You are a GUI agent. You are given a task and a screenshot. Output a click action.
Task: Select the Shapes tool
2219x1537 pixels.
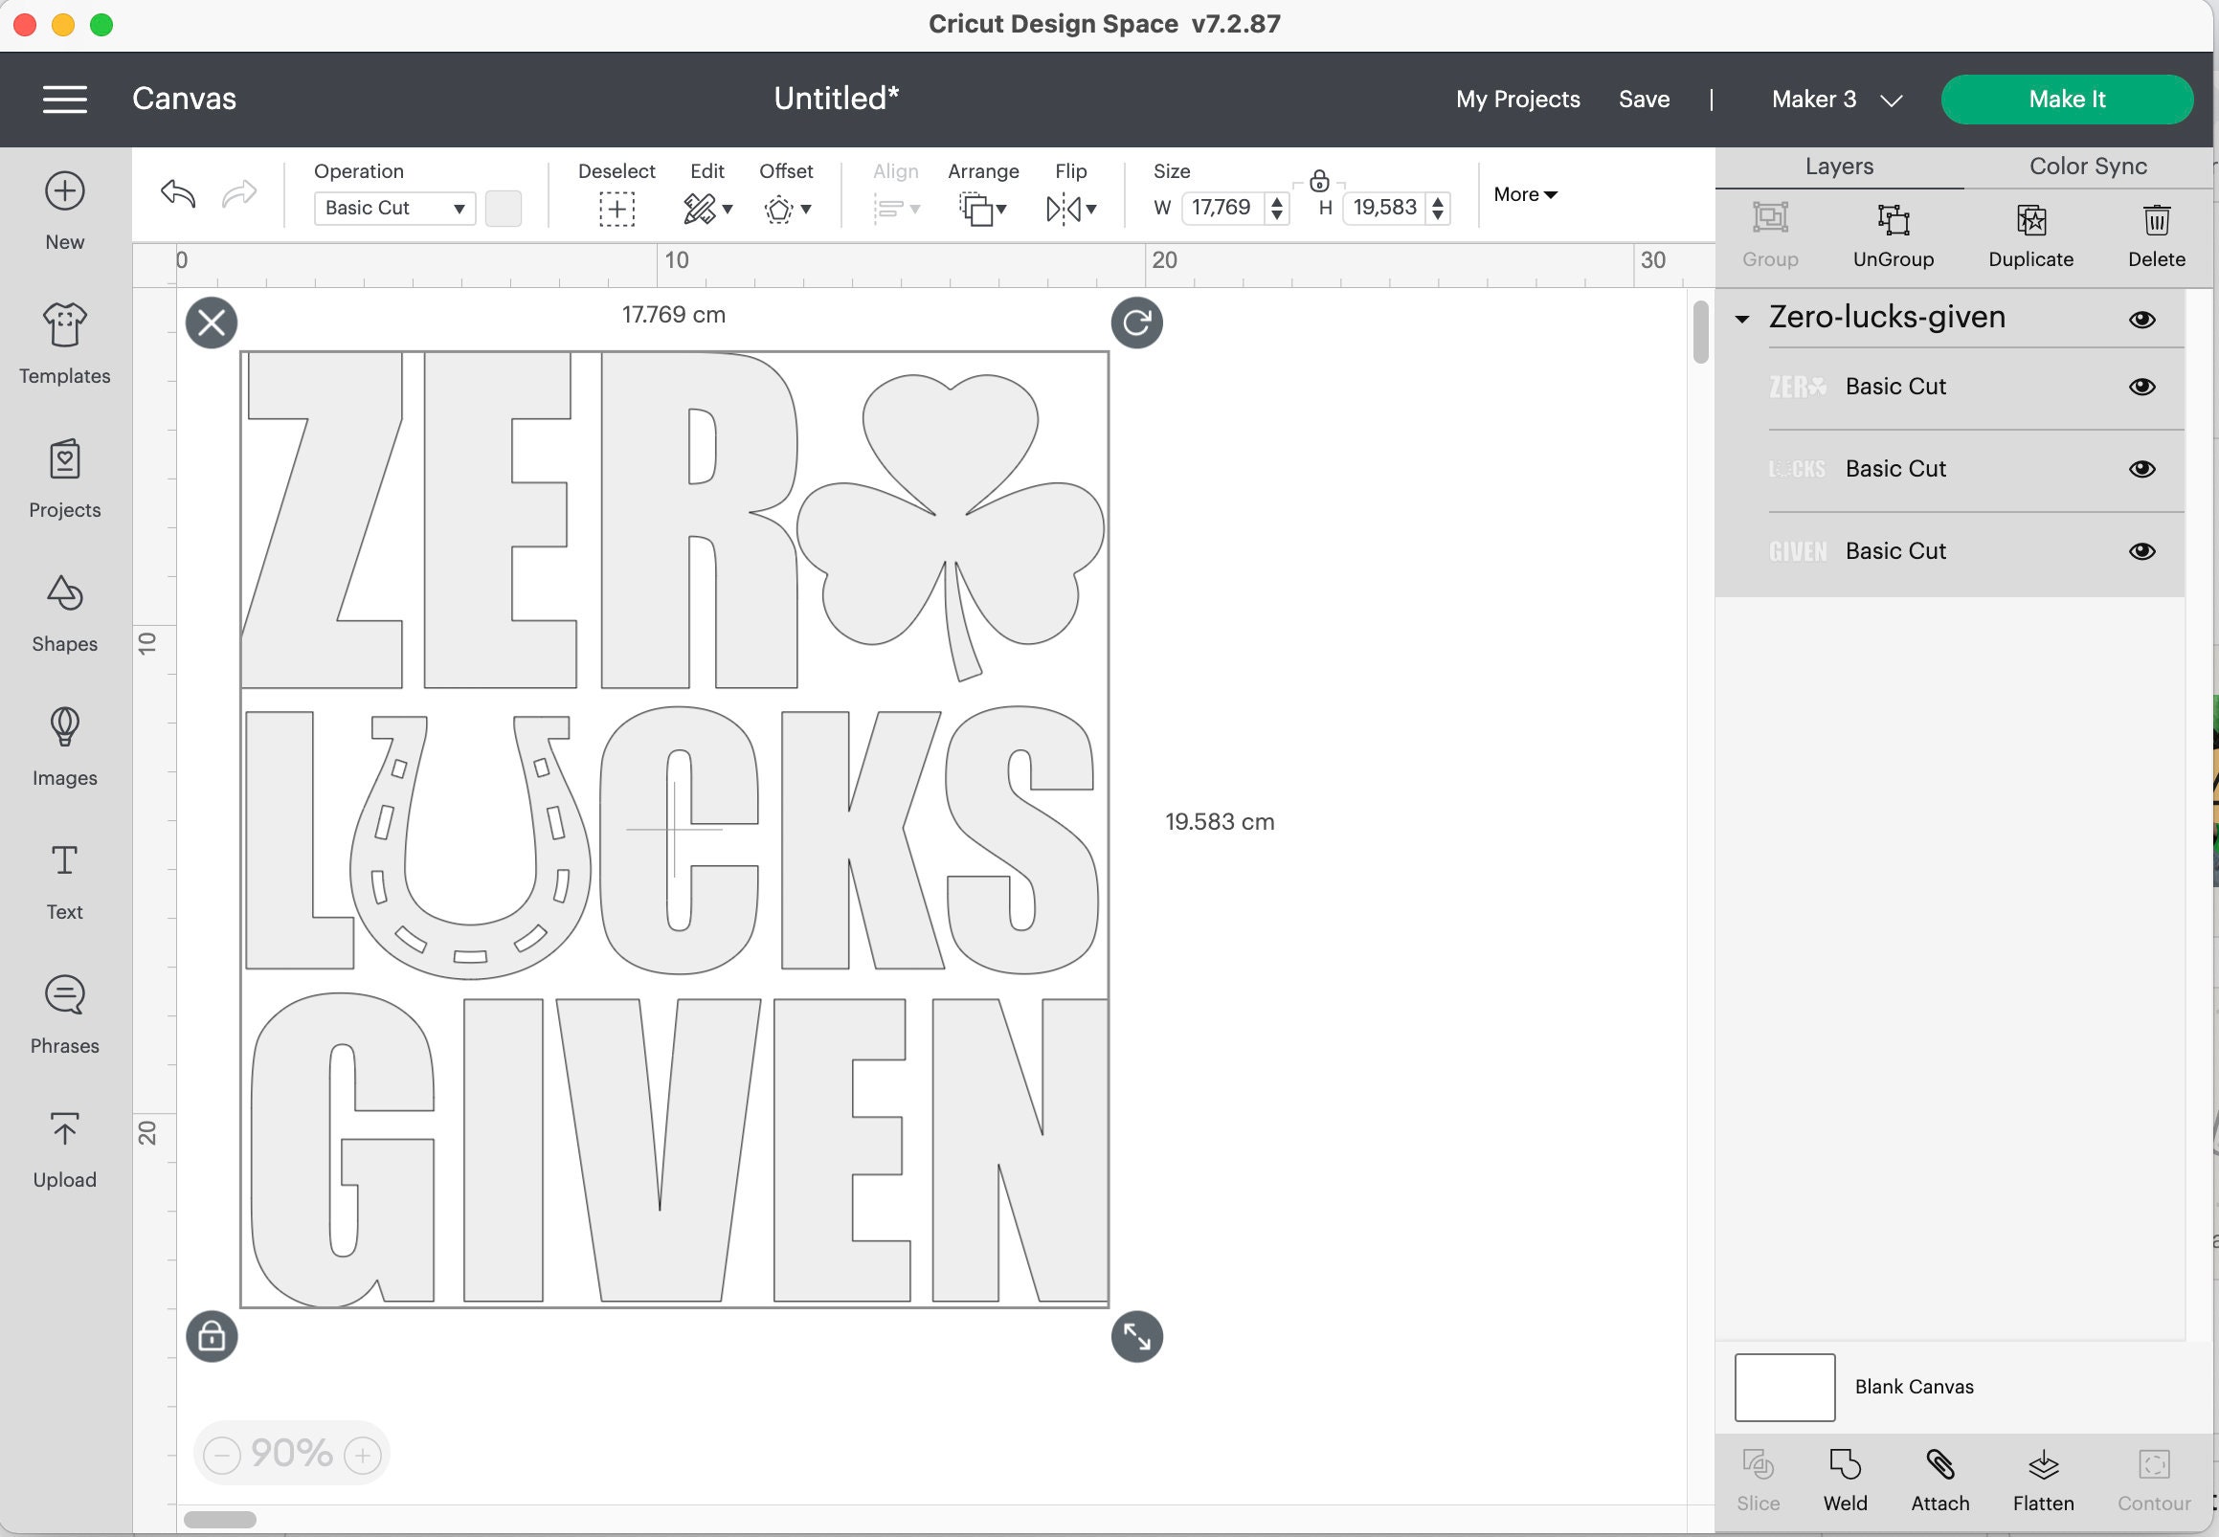click(x=63, y=611)
